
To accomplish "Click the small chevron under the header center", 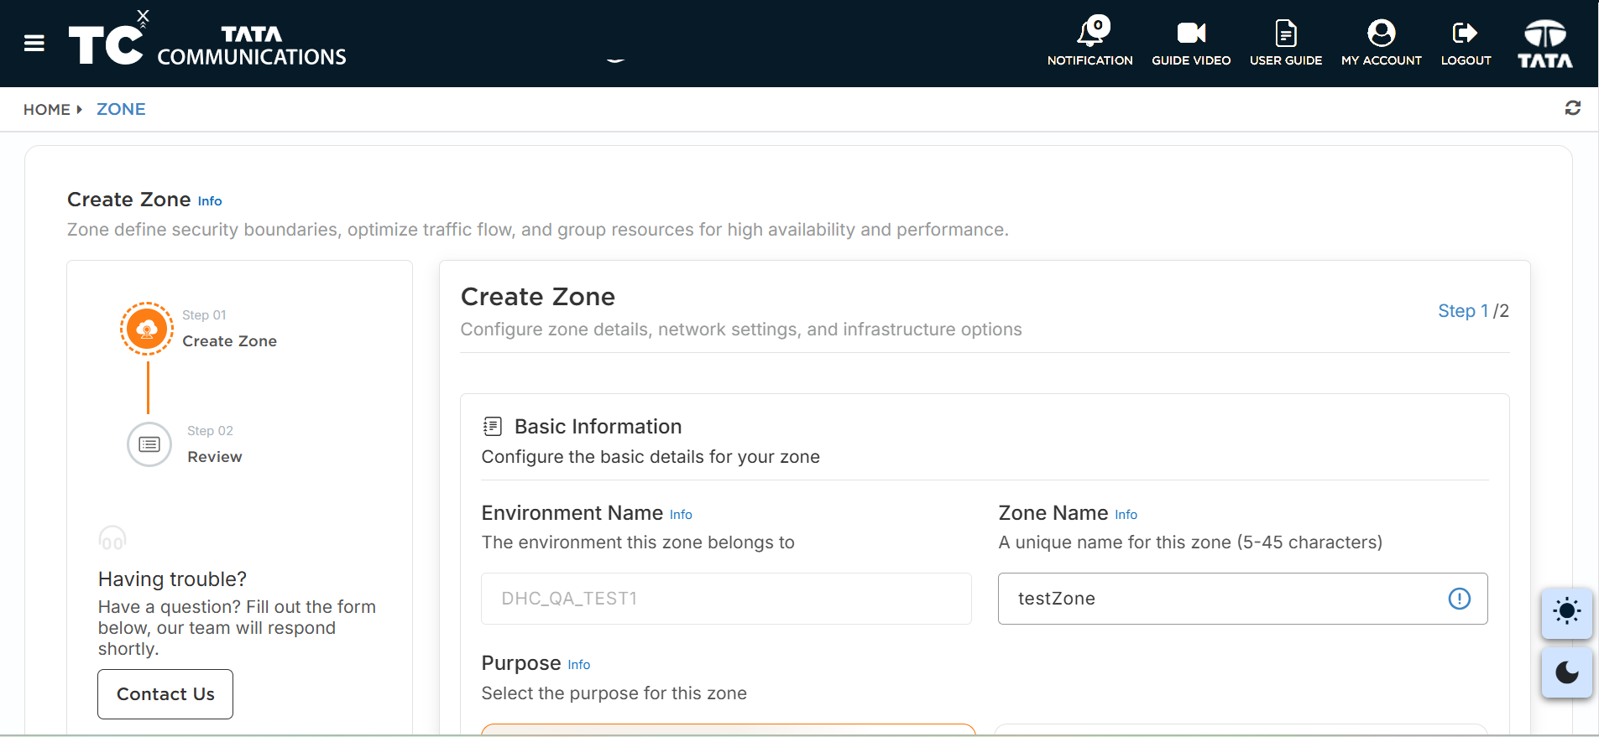I will [615, 60].
